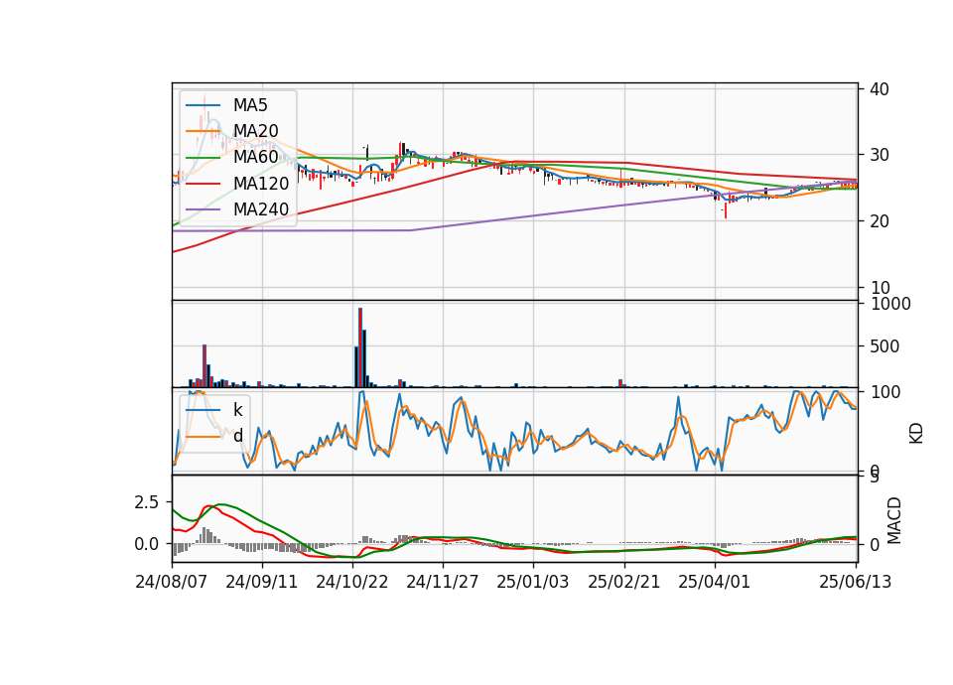Image resolution: width=953 pixels, height=685 pixels.
Task: Click the green MA60 legend line sample
Action: pos(203,158)
